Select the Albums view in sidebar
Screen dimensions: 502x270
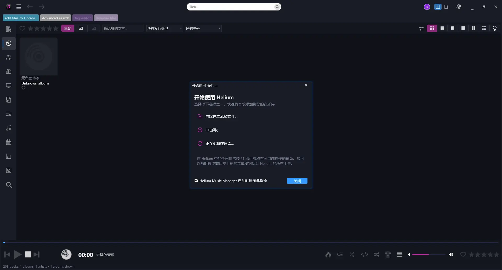[x=9, y=43]
